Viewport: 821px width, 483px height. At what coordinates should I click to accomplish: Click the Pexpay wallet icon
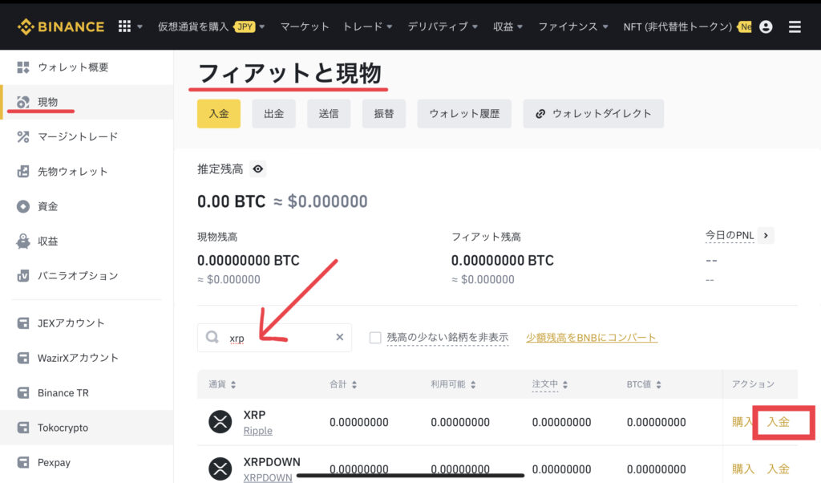(23, 463)
